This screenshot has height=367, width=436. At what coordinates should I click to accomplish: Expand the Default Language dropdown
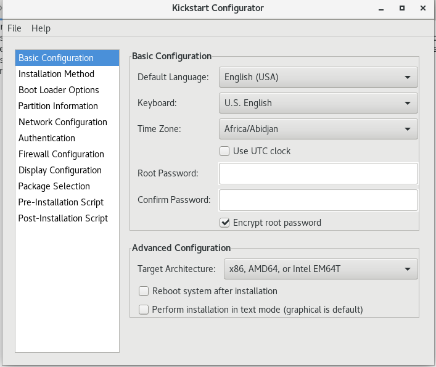click(318, 77)
